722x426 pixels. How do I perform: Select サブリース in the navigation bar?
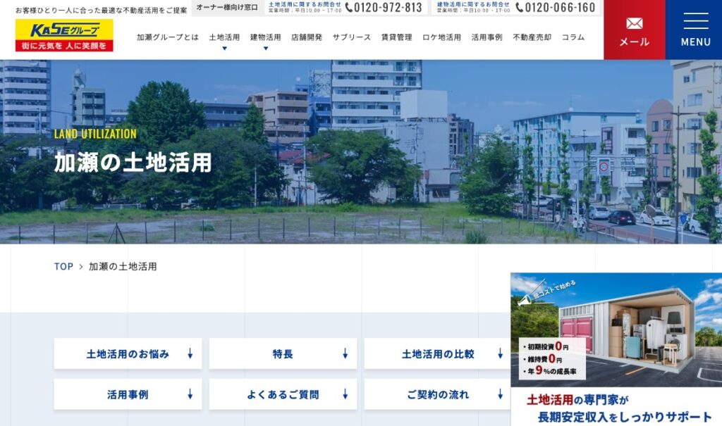coord(351,37)
